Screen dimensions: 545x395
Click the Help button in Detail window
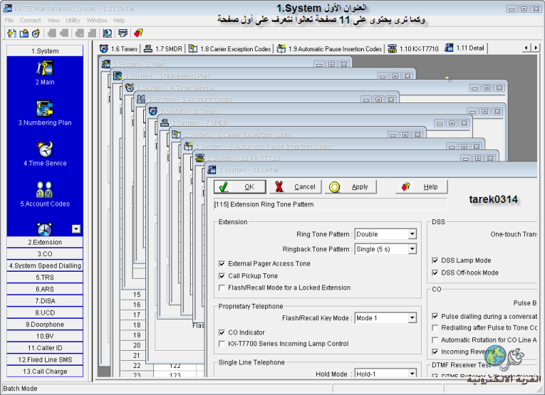click(x=422, y=186)
